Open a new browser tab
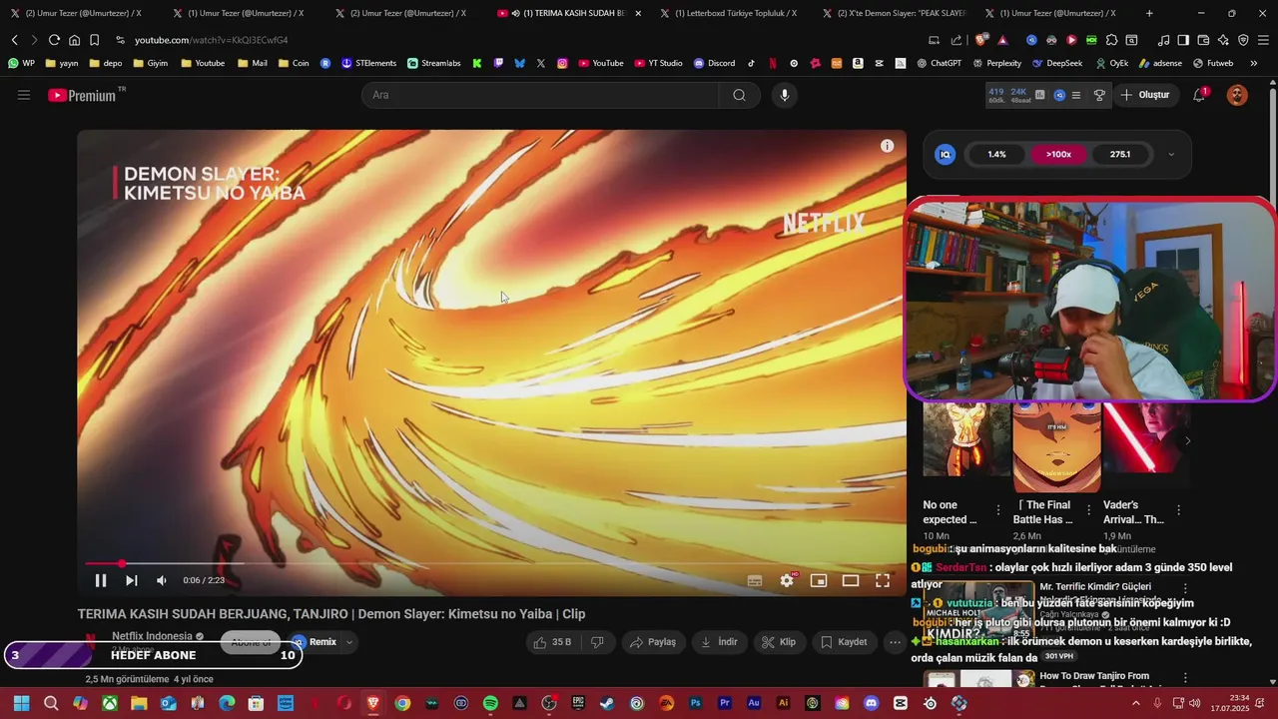This screenshot has width=1278, height=719. pos(1149,13)
